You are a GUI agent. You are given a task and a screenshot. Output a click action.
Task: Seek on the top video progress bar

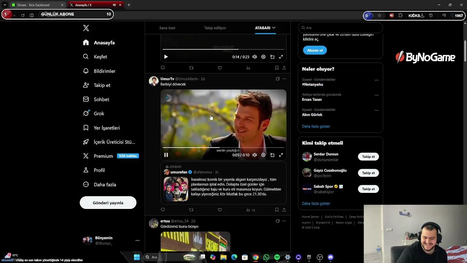pos(223,49)
